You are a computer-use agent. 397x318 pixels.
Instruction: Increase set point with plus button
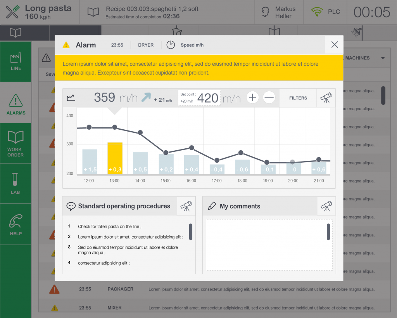(252, 97)
